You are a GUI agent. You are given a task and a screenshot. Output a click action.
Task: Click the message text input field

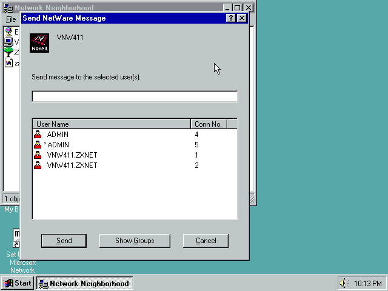tap(135, 96)
